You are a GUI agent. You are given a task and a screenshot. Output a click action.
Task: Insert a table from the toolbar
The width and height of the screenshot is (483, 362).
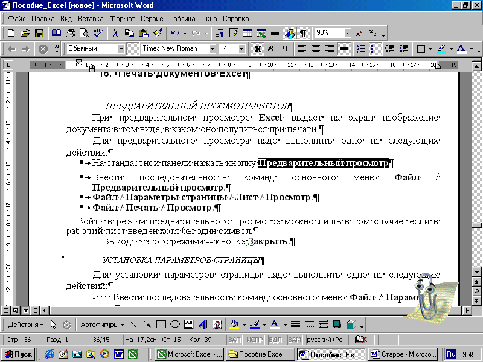pyautogui.click(x=248, y=33)
